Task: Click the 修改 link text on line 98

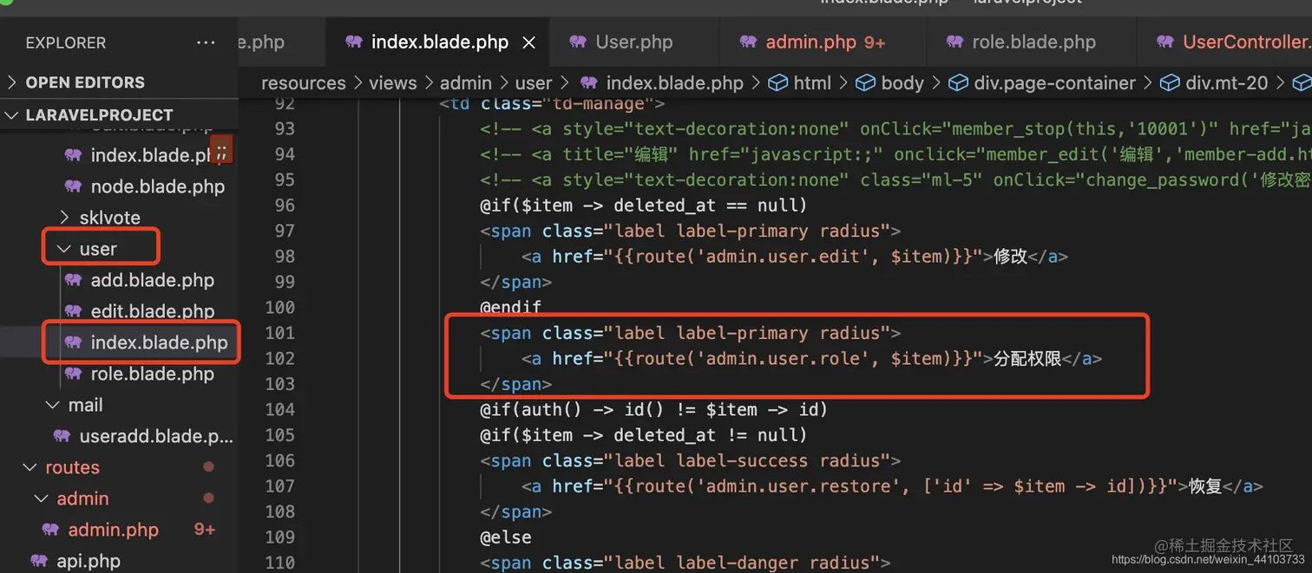Action: coord(1010,257)
